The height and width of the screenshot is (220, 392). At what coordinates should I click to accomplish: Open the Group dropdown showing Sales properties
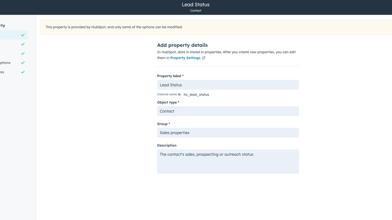[228, 133]
